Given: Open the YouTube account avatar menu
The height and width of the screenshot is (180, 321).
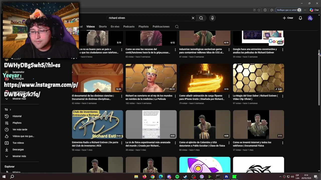Looking at the screenshot, I should (x=310, y=18).
